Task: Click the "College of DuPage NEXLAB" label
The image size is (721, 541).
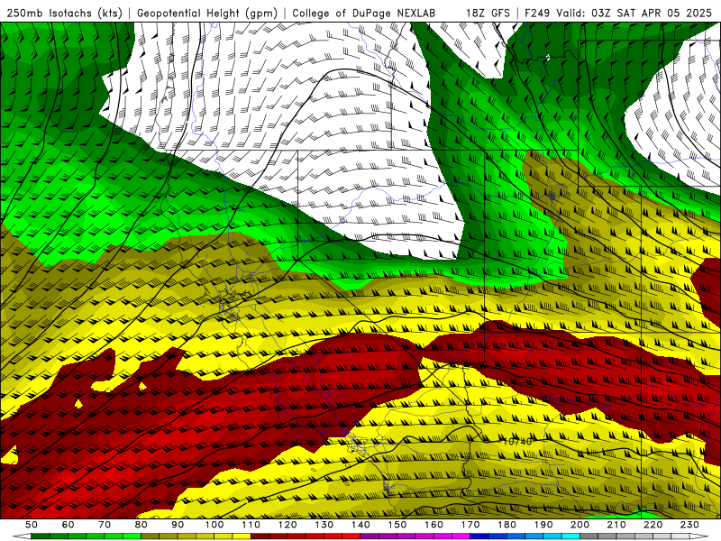Action: tap(364, 13)
